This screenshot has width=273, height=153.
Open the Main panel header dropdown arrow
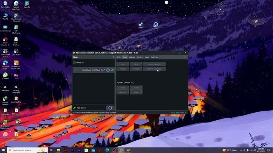[x=113, y=57]
